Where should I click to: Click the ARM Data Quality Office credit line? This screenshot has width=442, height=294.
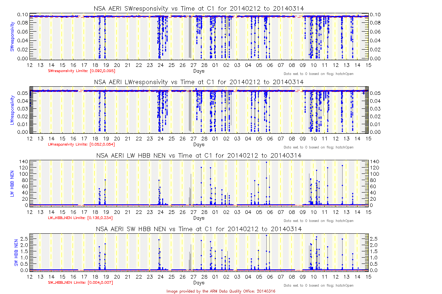[x=221, y=291]
